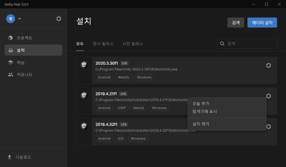Viewport: 286px width, 167px height.
Task: Click the 설치 drive icon
Action: coord(11,50)
